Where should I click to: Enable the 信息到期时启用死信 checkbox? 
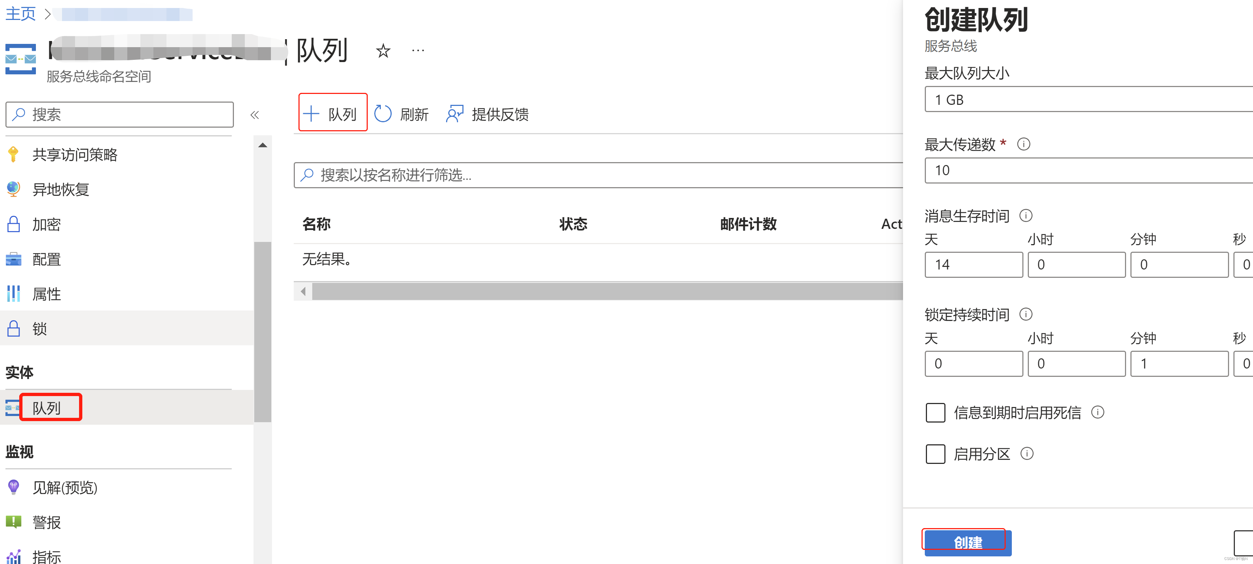coord(935,413)
